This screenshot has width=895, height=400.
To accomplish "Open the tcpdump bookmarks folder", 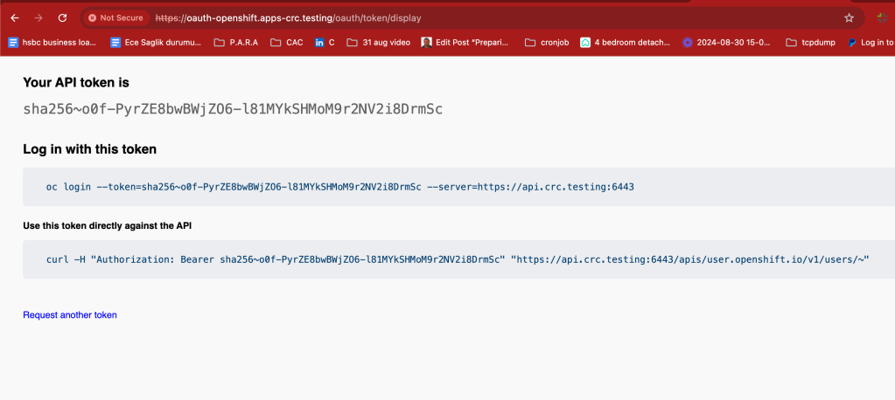I will click(810, 42).
